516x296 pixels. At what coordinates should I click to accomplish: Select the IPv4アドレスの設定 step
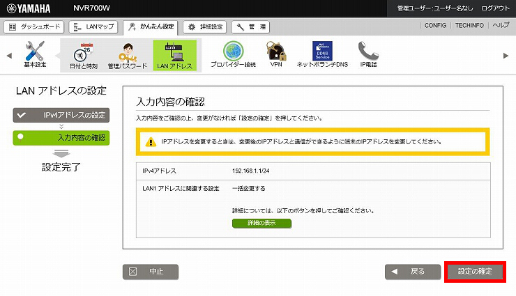61,116
